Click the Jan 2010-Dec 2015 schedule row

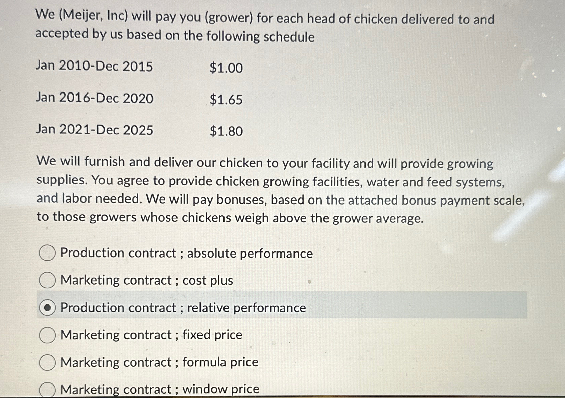click(94, 67)
